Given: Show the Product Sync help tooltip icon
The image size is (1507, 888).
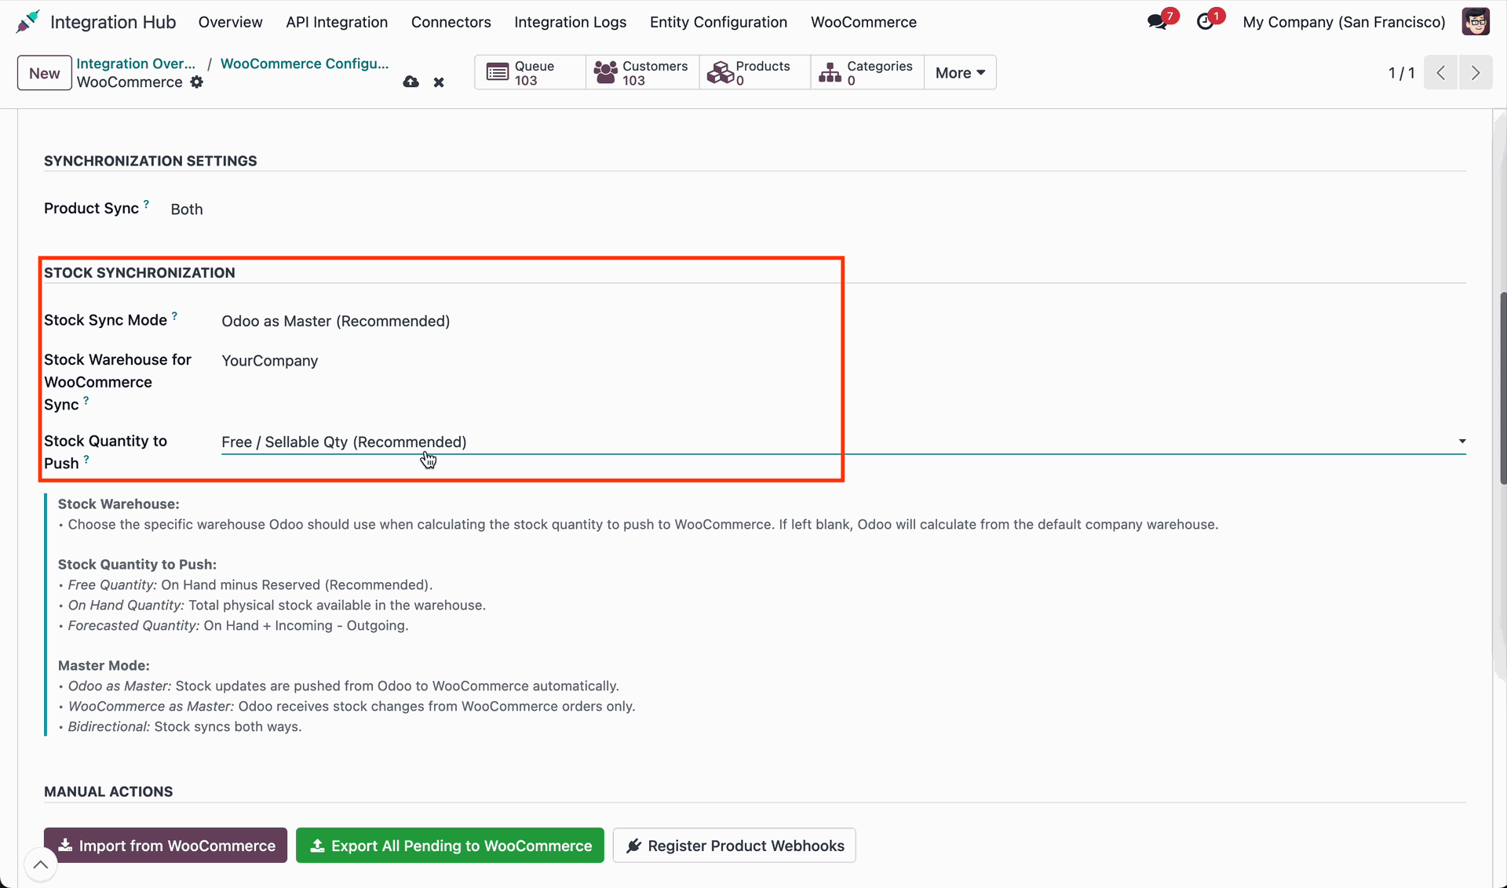Looking at the screenshot, I should click(146, 204).
